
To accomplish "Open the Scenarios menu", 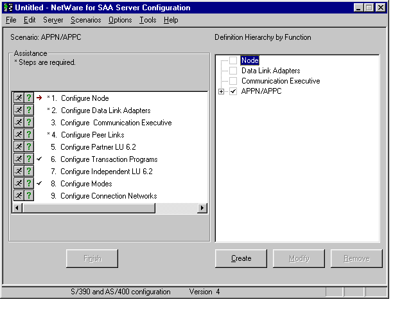I will (x=85, y=20).
